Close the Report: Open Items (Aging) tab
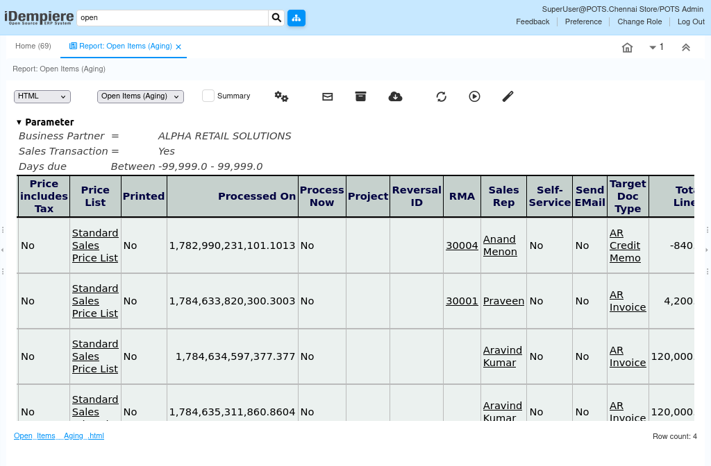Viewport: 711px width, 466px height. point(178,46)
